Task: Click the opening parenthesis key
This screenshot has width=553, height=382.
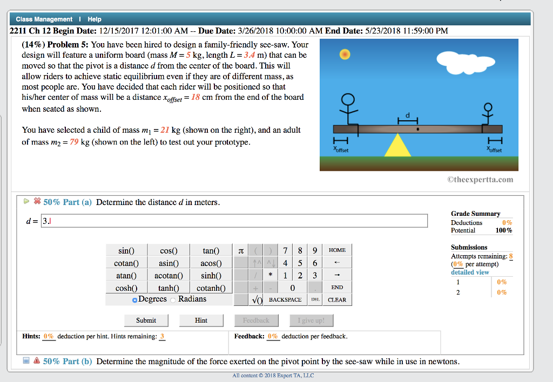Action: pos(255,250)
